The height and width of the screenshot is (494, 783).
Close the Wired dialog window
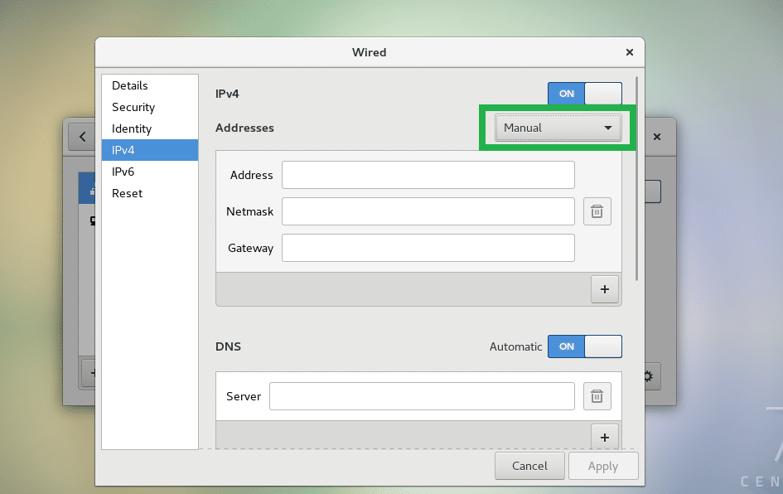pyautogui.click(x=629, y=52)
